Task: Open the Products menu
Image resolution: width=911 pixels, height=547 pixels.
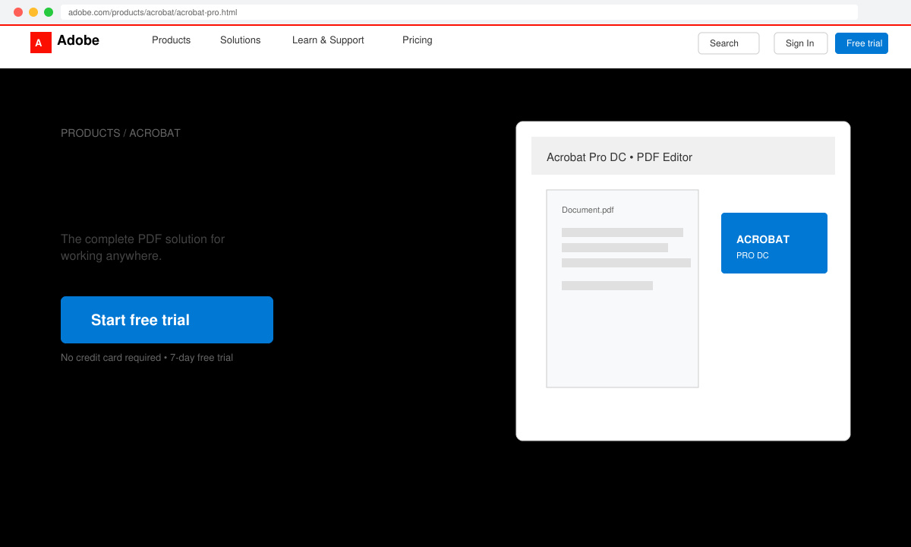Action: 171,40
